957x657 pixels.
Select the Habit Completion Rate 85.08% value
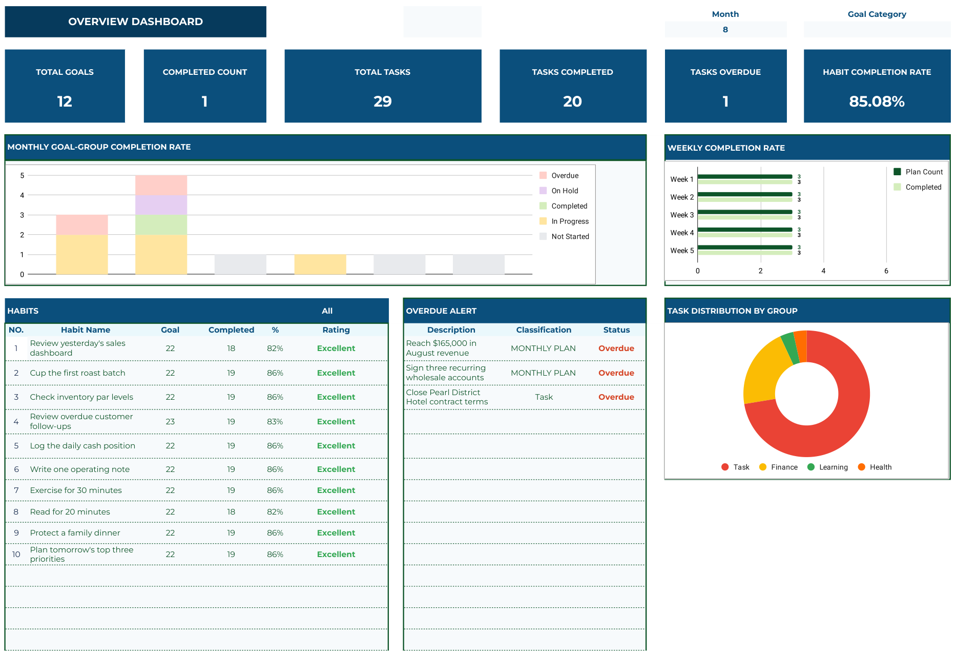(877, 101)
